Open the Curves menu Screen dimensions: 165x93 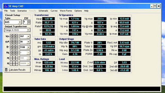pos(54,11)
